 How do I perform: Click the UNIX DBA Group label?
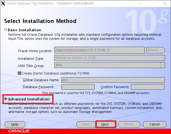pos(31,66)
